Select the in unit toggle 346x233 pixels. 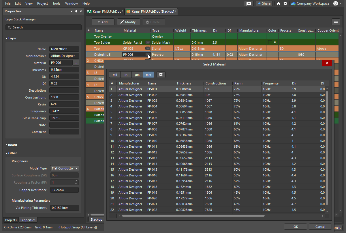[126, 75]
